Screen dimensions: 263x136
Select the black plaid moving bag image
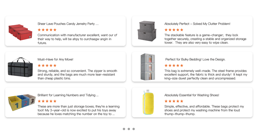coord(21,67)
